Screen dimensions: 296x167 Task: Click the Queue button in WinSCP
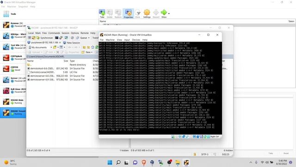click(x=81, y=38)
